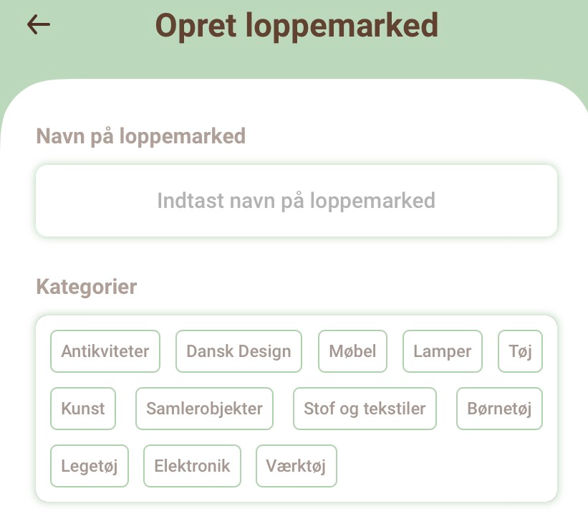The image size is (588, 514).
Task: Pick the Tøj category chip
Action: point(520,351)
